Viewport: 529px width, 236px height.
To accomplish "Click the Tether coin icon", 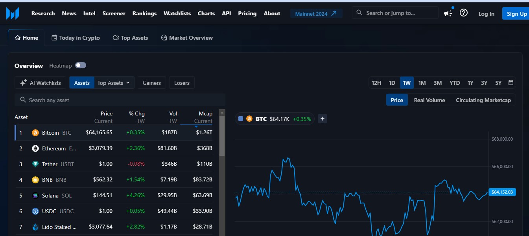I will 35,164.
